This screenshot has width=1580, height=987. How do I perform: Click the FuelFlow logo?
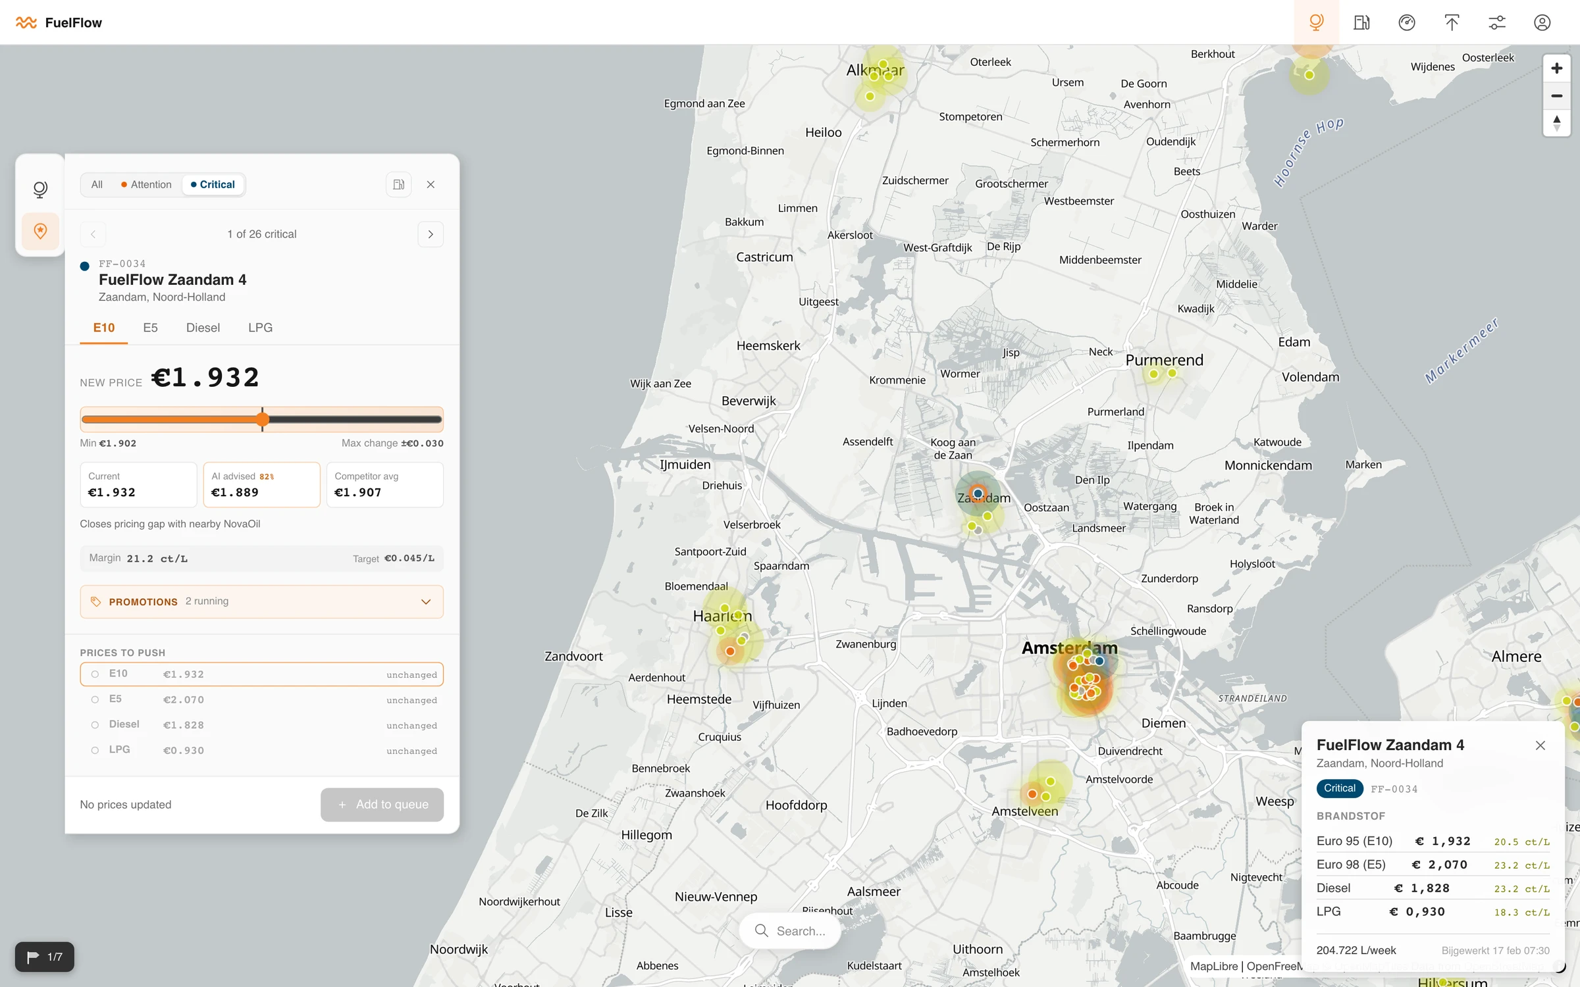coord(59,22)
